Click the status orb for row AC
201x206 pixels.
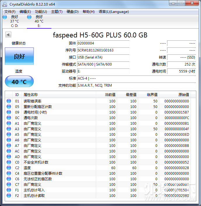pyautogui.click(x=9, y=151)
